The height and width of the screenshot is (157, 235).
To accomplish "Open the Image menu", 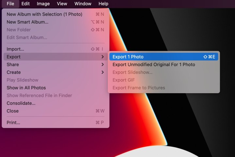I will point(43,4).
